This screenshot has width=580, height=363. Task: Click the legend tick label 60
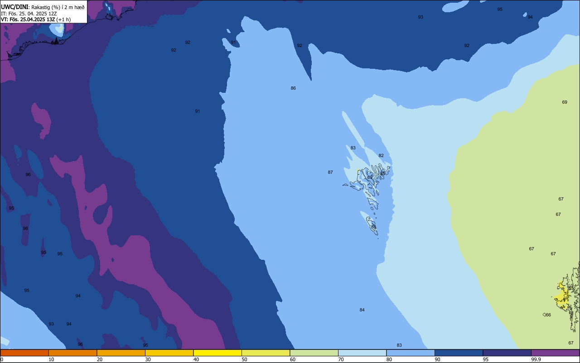(x=293, y=359)
